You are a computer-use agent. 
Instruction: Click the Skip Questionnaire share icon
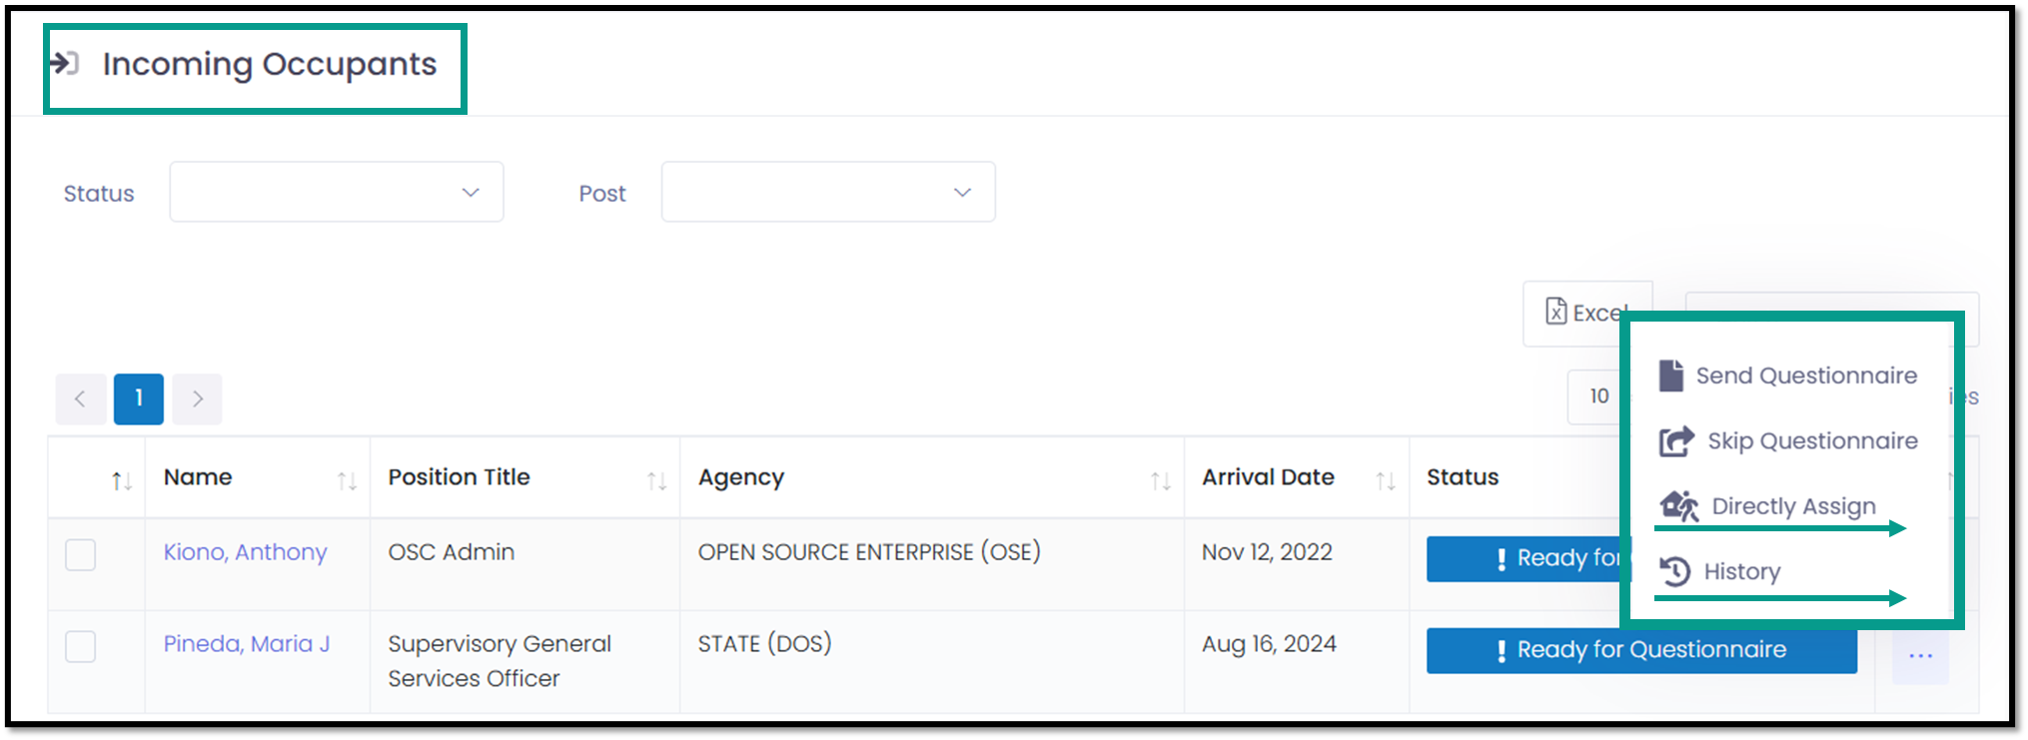pos(1676,440)
